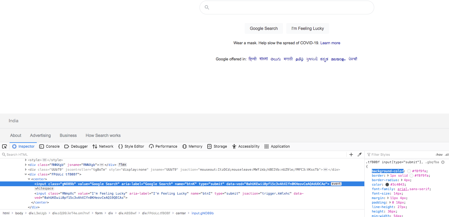The width and height of the screenshot is (449, 217).
Task: Expand the div.RNNXgb tree node
Action: [26, 164]
